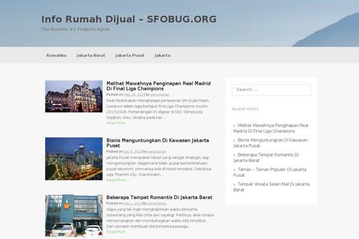Open author perumahan on Real Madrid post
359x239 pixels.
tap(160, 94)
